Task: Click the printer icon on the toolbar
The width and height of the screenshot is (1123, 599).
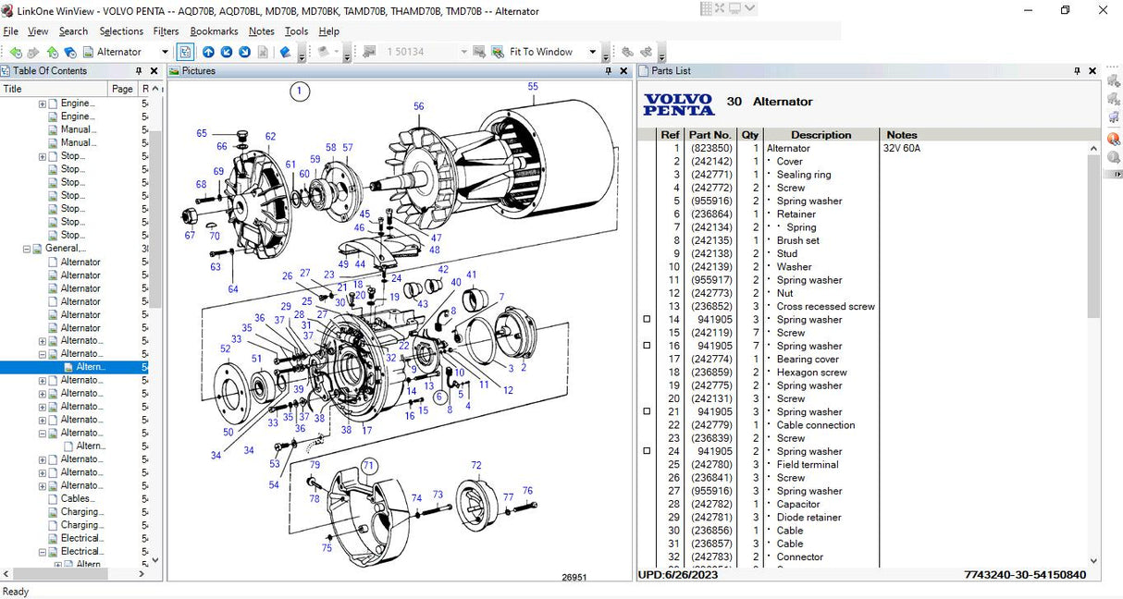Action: pyautogui.click(x=322, y=52)
